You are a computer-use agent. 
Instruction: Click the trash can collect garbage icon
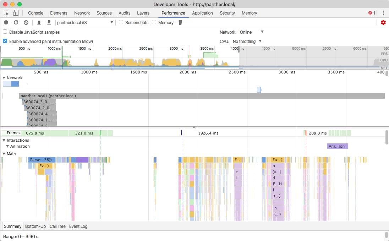[180, 22]
